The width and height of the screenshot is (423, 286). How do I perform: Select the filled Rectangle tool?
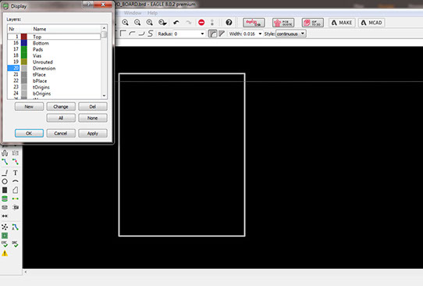5,190
